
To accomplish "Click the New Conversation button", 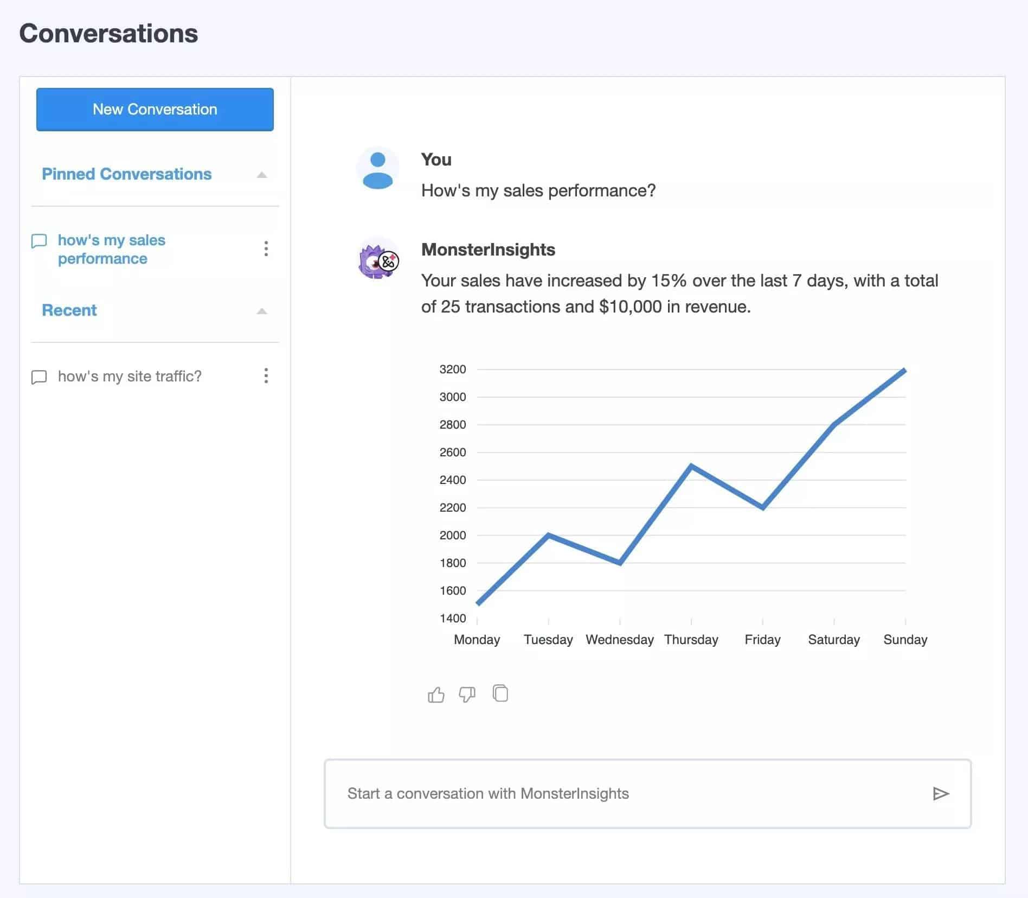I will 155,109.
